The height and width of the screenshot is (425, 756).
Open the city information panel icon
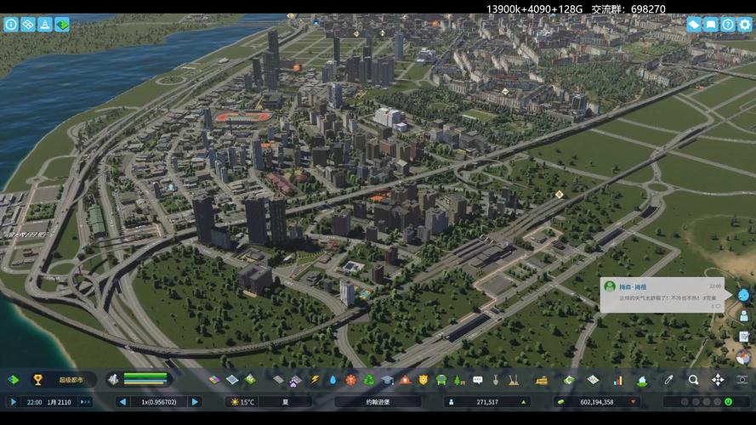coord(11,24)
